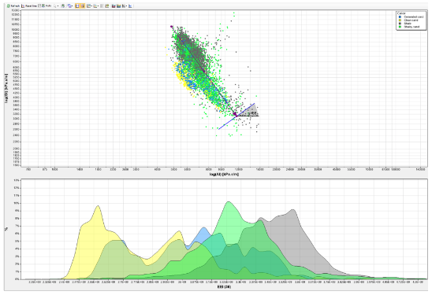
Task: Click the image edit pencil icon
Action: point(107,6)
